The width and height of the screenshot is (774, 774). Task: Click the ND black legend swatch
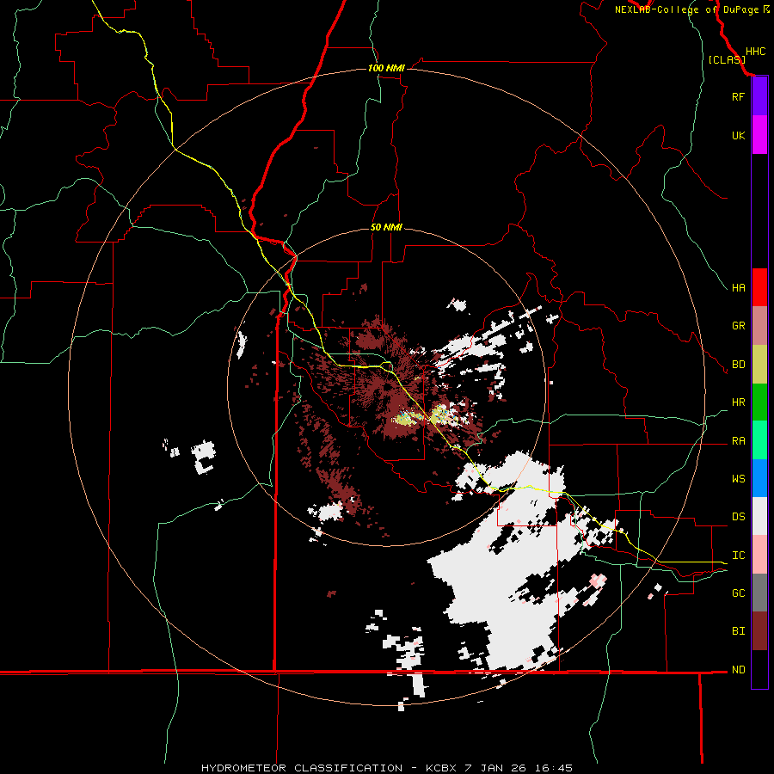coord(759,669)
